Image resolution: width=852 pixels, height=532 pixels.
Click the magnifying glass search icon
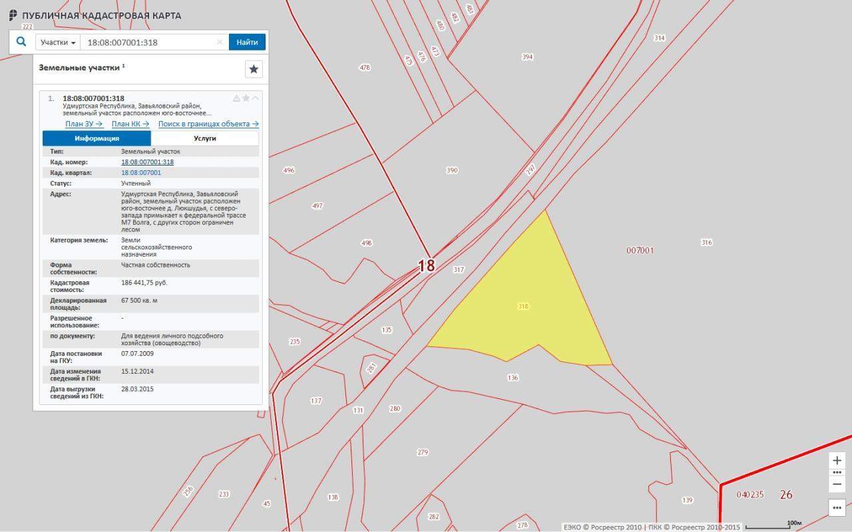pos(21,42)
